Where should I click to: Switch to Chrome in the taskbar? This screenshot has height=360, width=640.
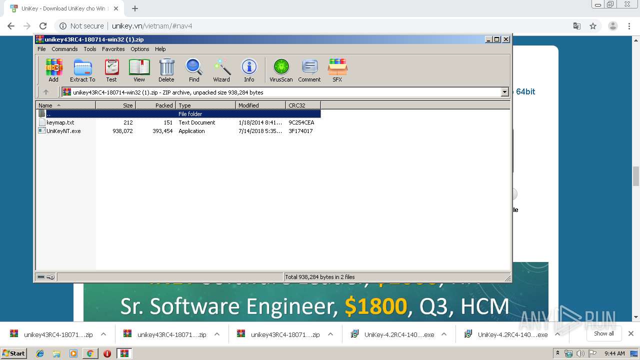(x=90, y=353)
